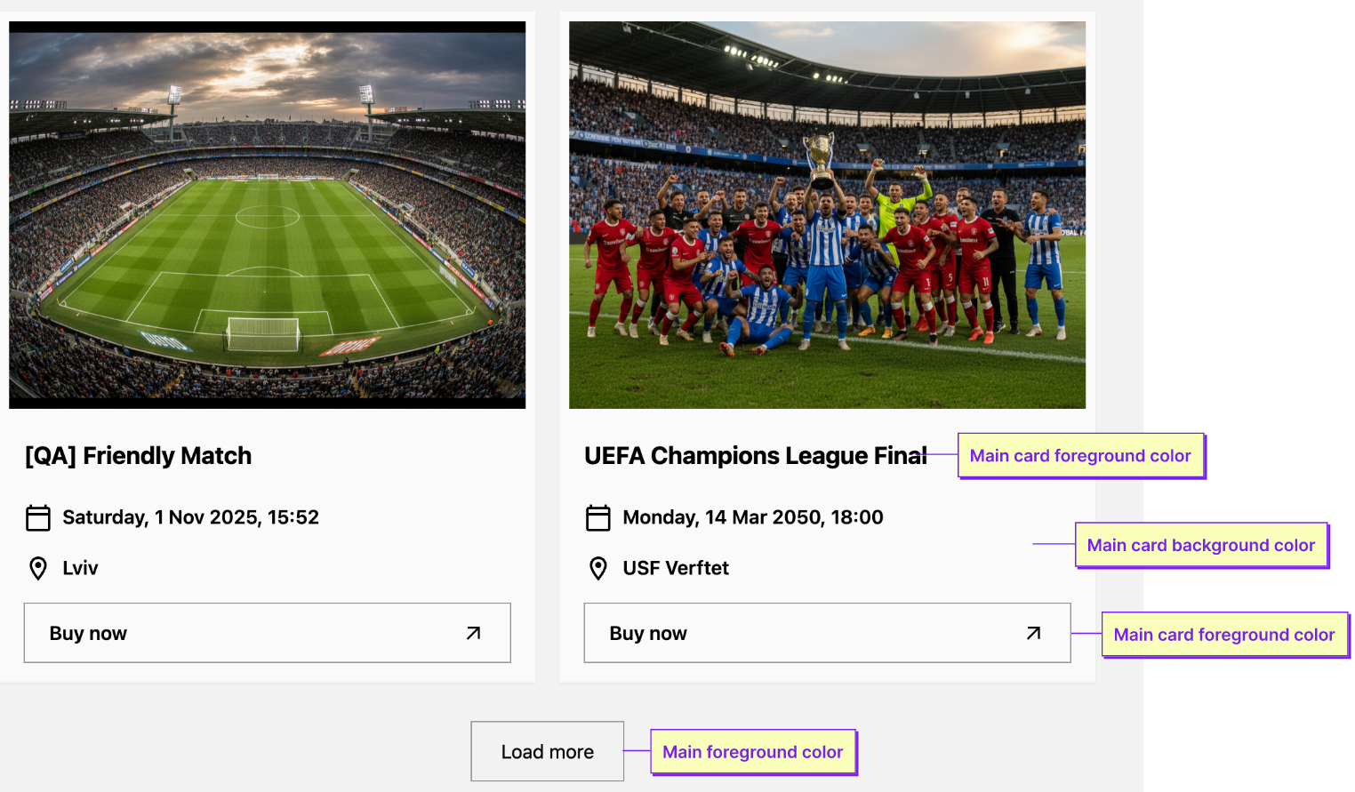Click arrow icon in Champions League Buy now

[1034, 633]
